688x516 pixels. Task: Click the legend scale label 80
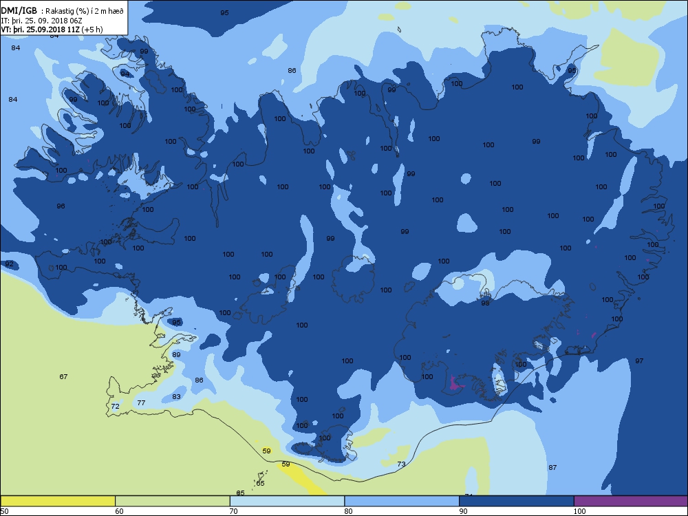point(348,510)
